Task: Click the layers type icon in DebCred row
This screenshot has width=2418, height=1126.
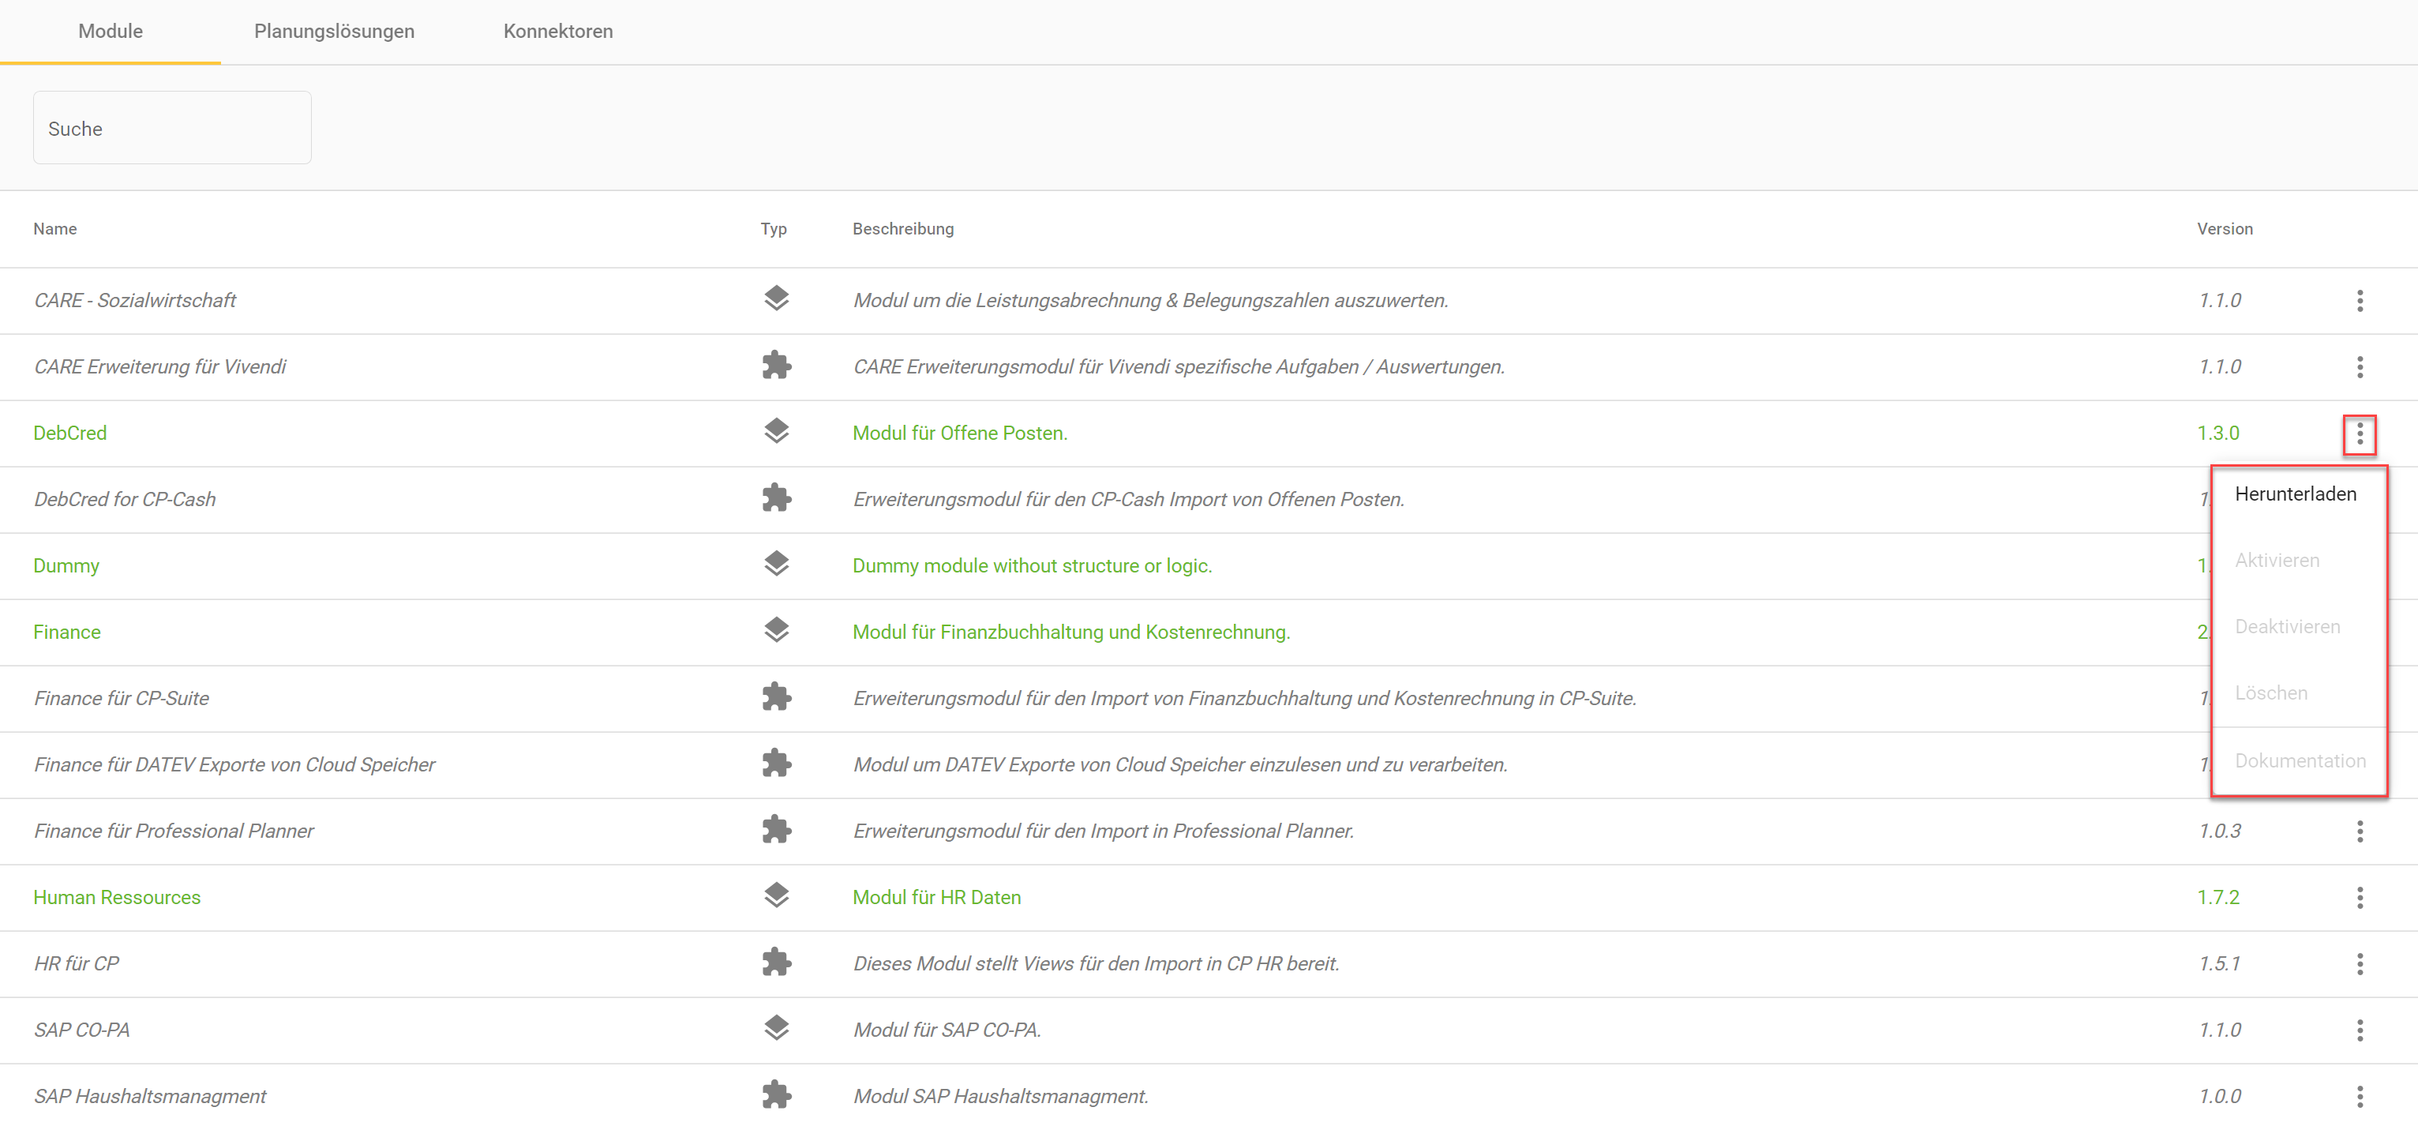Action: click(x=775, y=431)
